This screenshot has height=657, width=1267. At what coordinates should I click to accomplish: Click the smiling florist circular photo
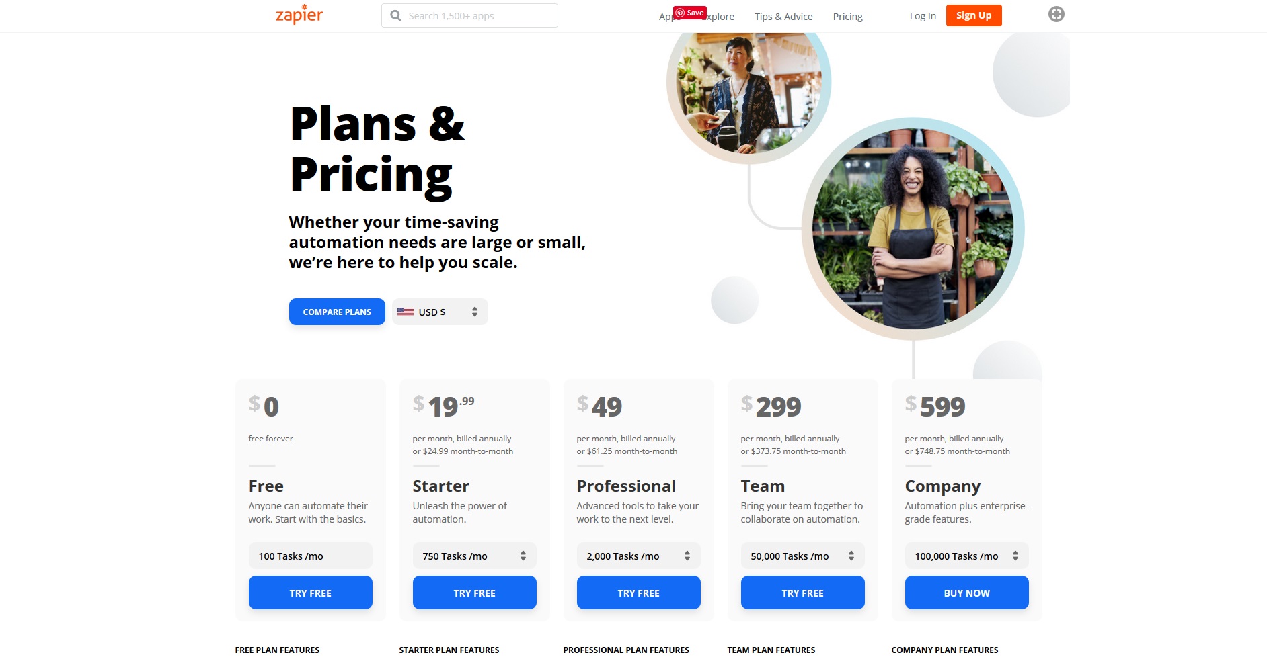[x=913, y=228]
